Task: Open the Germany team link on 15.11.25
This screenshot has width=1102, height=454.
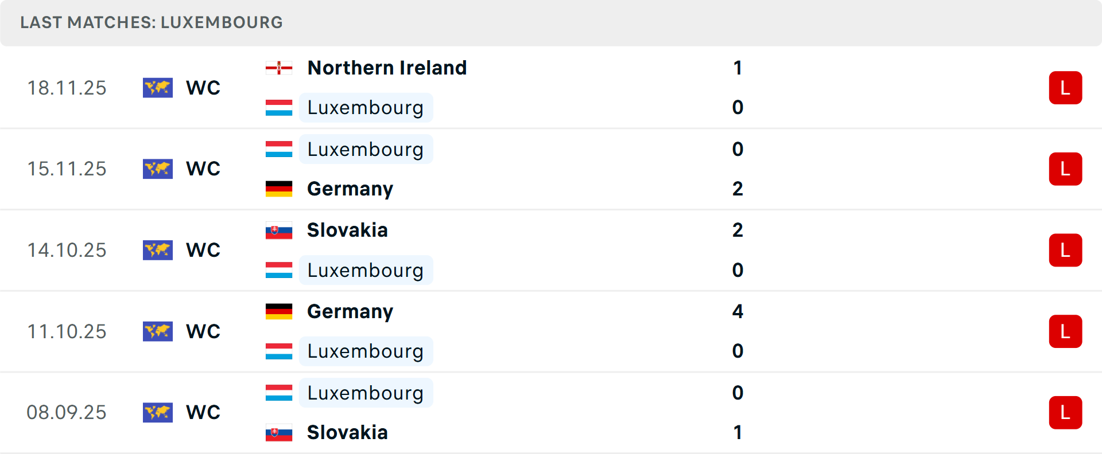Action: (350, 189)
